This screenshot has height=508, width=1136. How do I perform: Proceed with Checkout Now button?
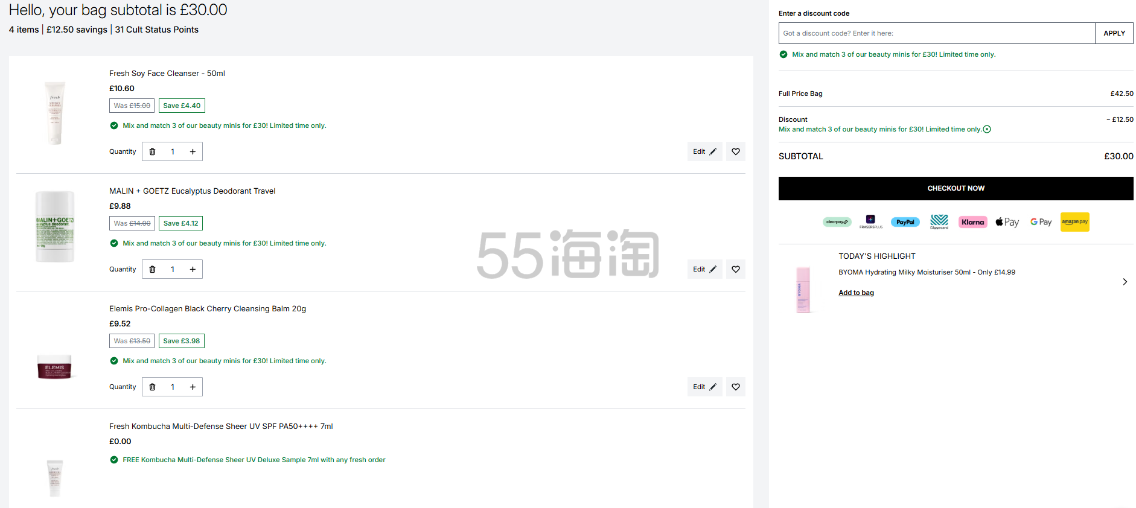click(x=956, y=188)
